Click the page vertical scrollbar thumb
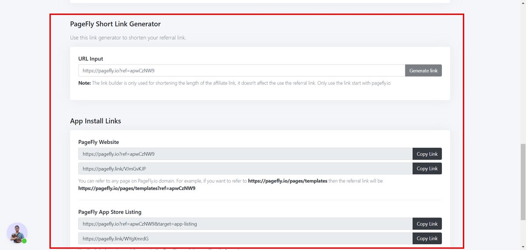Image resolution: width=526 pixels, height=250 pixels. 522,182
